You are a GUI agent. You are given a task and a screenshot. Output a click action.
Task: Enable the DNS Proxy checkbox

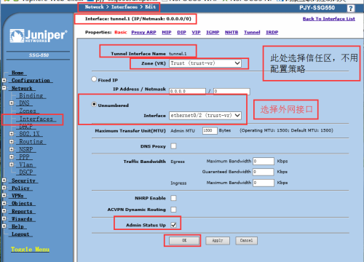(x=173, y=146)
